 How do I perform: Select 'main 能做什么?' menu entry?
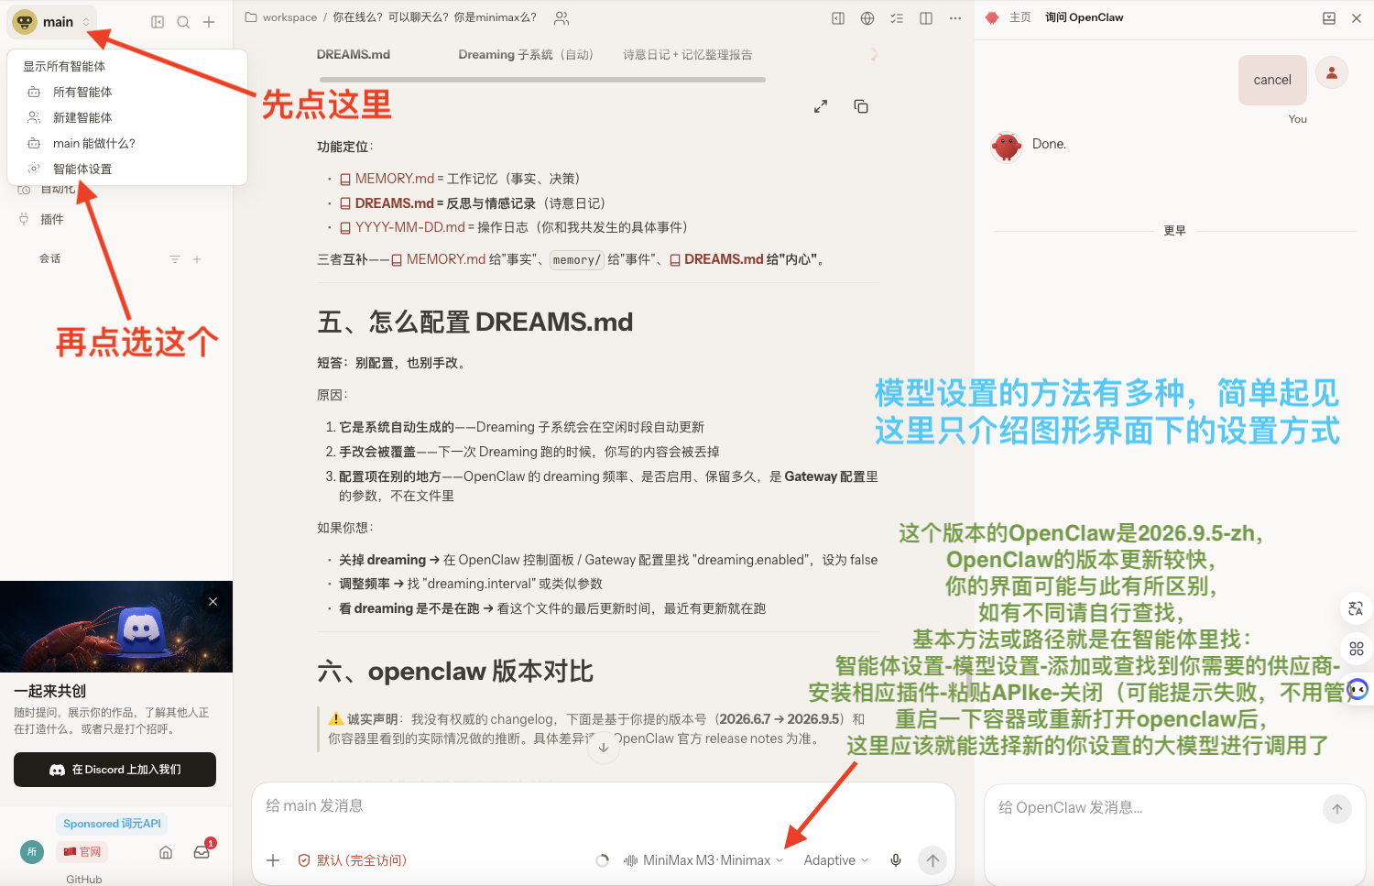click(x=127, y=143)
